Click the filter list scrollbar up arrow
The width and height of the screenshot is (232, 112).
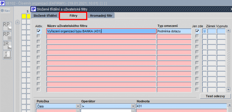tap(229, 31)
